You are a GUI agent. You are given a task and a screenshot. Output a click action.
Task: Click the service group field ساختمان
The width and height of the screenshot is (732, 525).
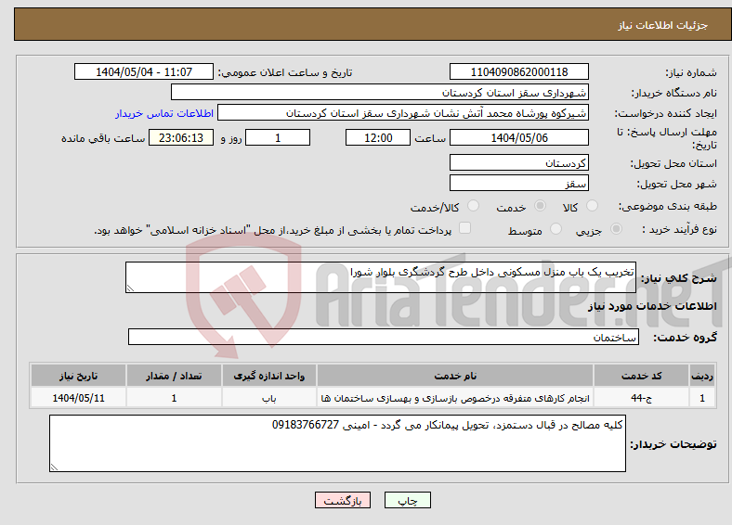384,337
